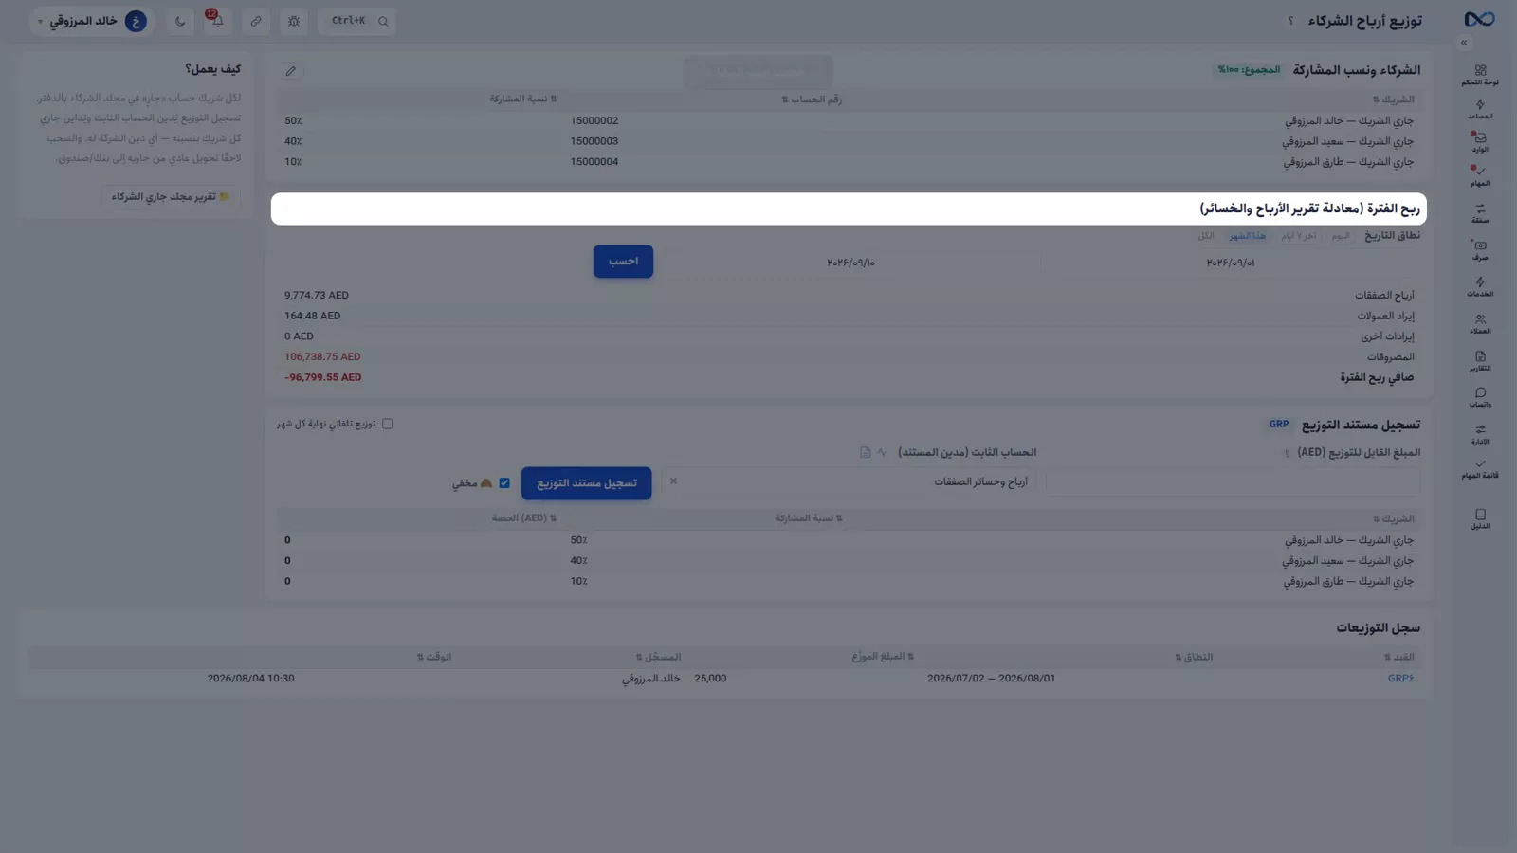The width and height of the screenshot is (1517, 853).
Task: Sort distributions log by المسجل column
Action: (x=658, y=657)
